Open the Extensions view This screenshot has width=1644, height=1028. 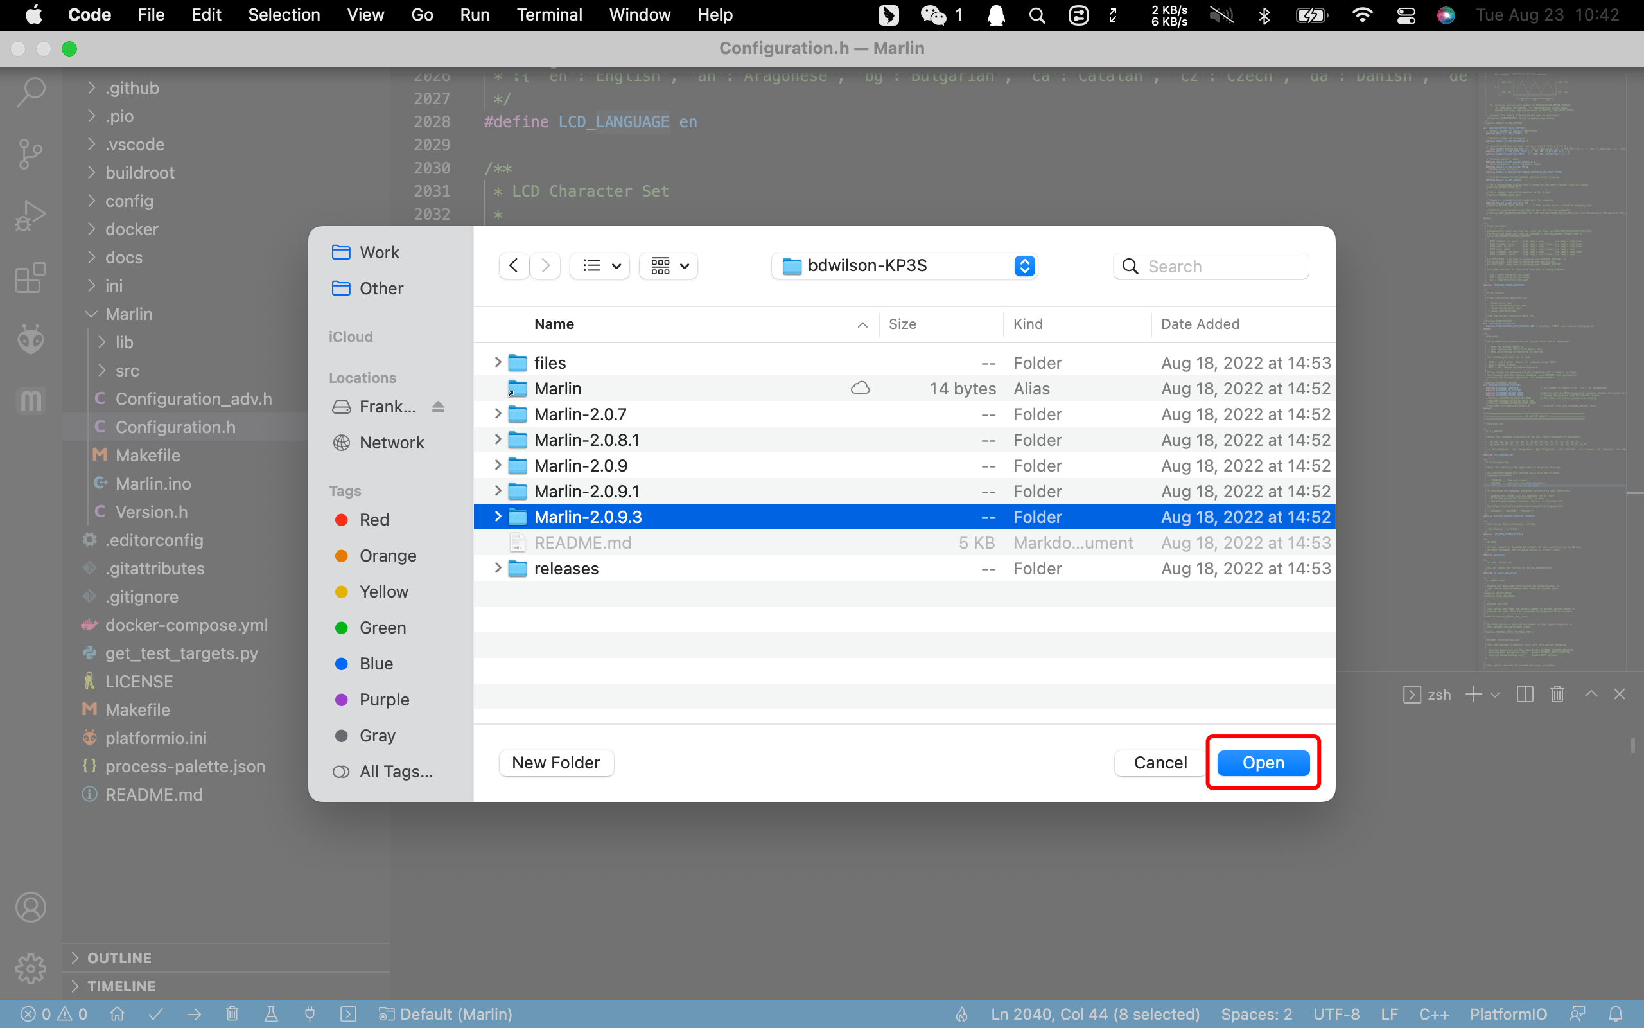31,278
